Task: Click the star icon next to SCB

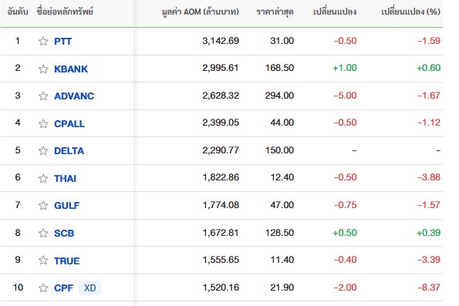Action: click(x=43, y=233)
